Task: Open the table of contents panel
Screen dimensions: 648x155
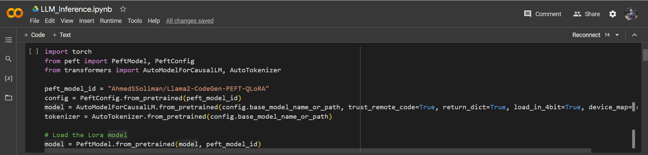Action: point(8,40)
